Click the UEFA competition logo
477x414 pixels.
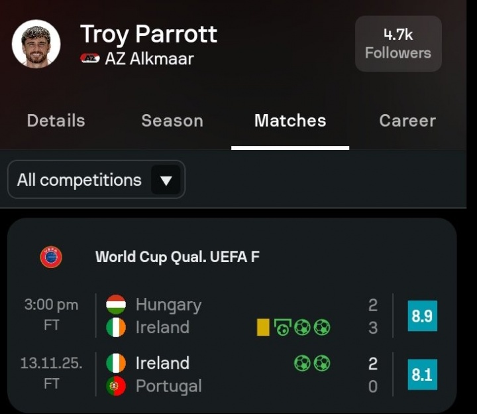pyautogui.click(x=51, y=257)
